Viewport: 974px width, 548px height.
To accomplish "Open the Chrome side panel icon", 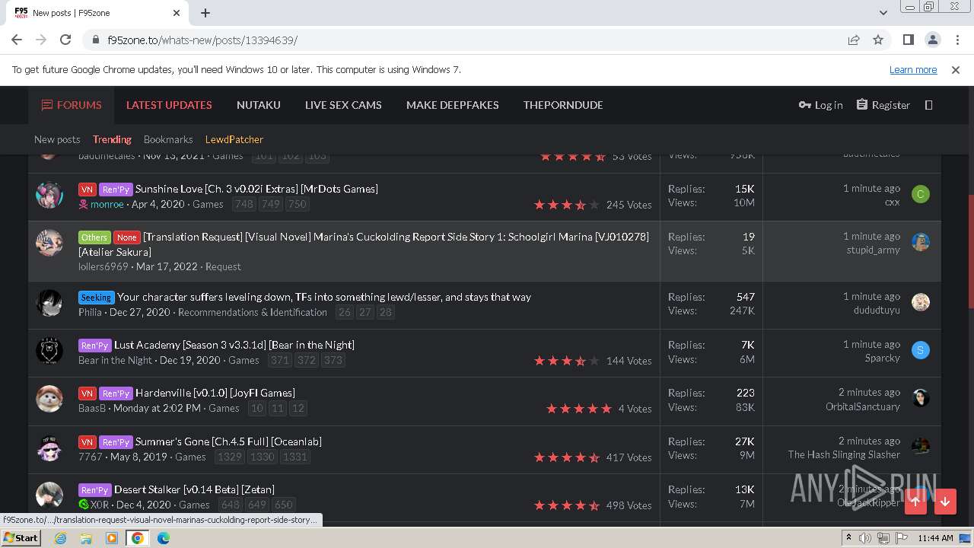I will (x=908, y=40).
